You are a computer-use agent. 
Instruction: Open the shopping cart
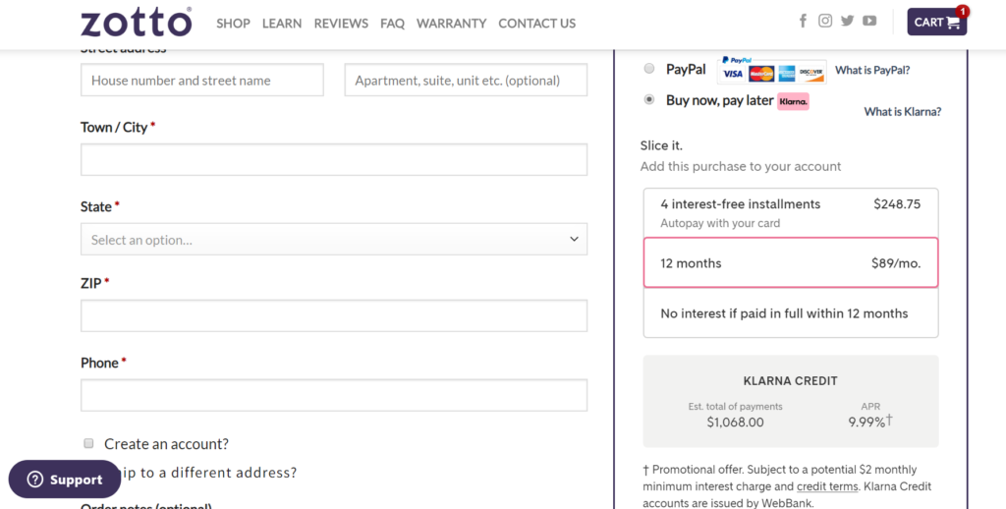(936, 23)
